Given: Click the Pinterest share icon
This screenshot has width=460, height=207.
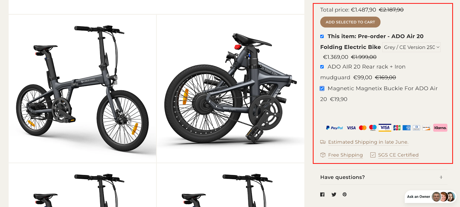Looking at the screenshot, I should tap(344, 194).
